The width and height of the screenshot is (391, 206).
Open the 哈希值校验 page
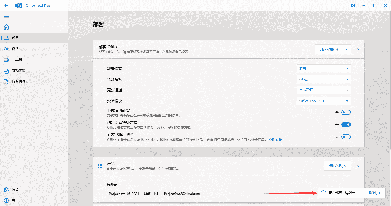[34, 81]
